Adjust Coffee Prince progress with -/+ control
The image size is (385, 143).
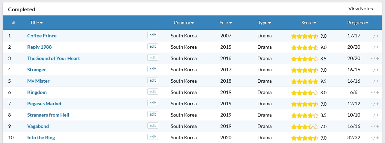(375, 36)
